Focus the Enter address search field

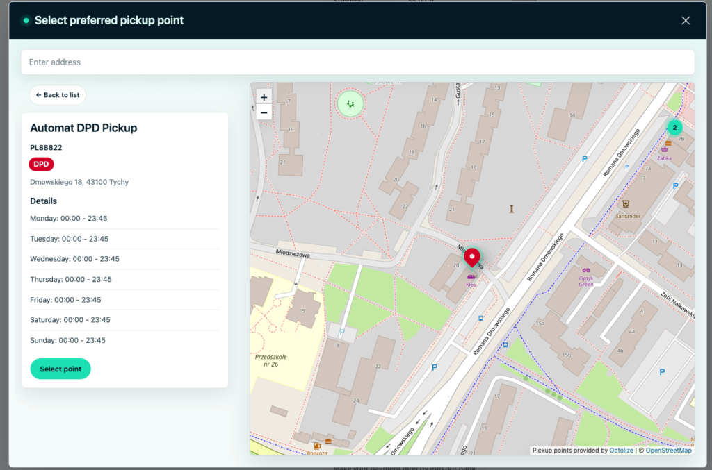[x=358, y=62]
